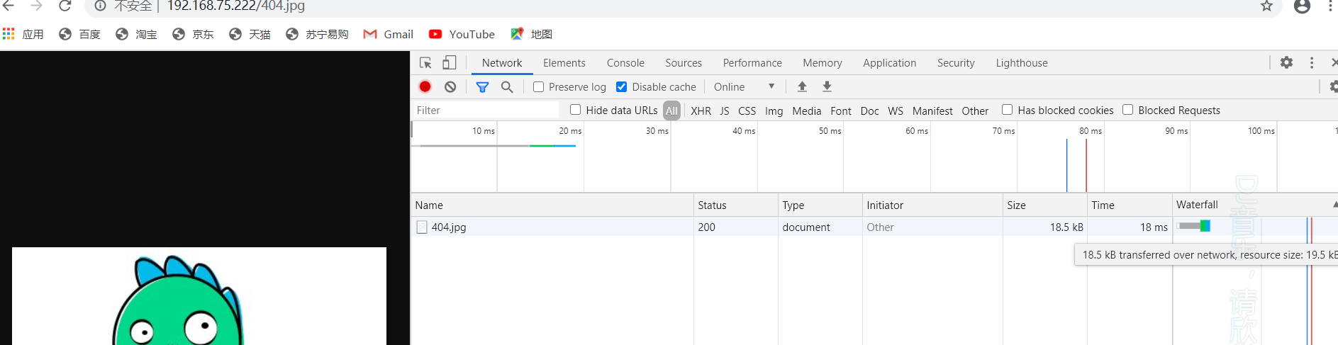Sort requests by the Name column
This screenshot has height=345, width=1338.
point(552,205)
